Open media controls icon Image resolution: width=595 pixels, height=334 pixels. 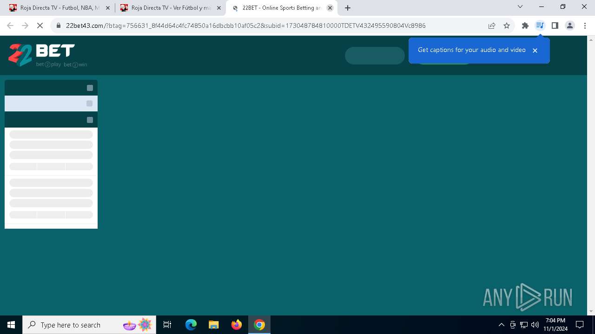pyautogui.click(x=540, y=26)
